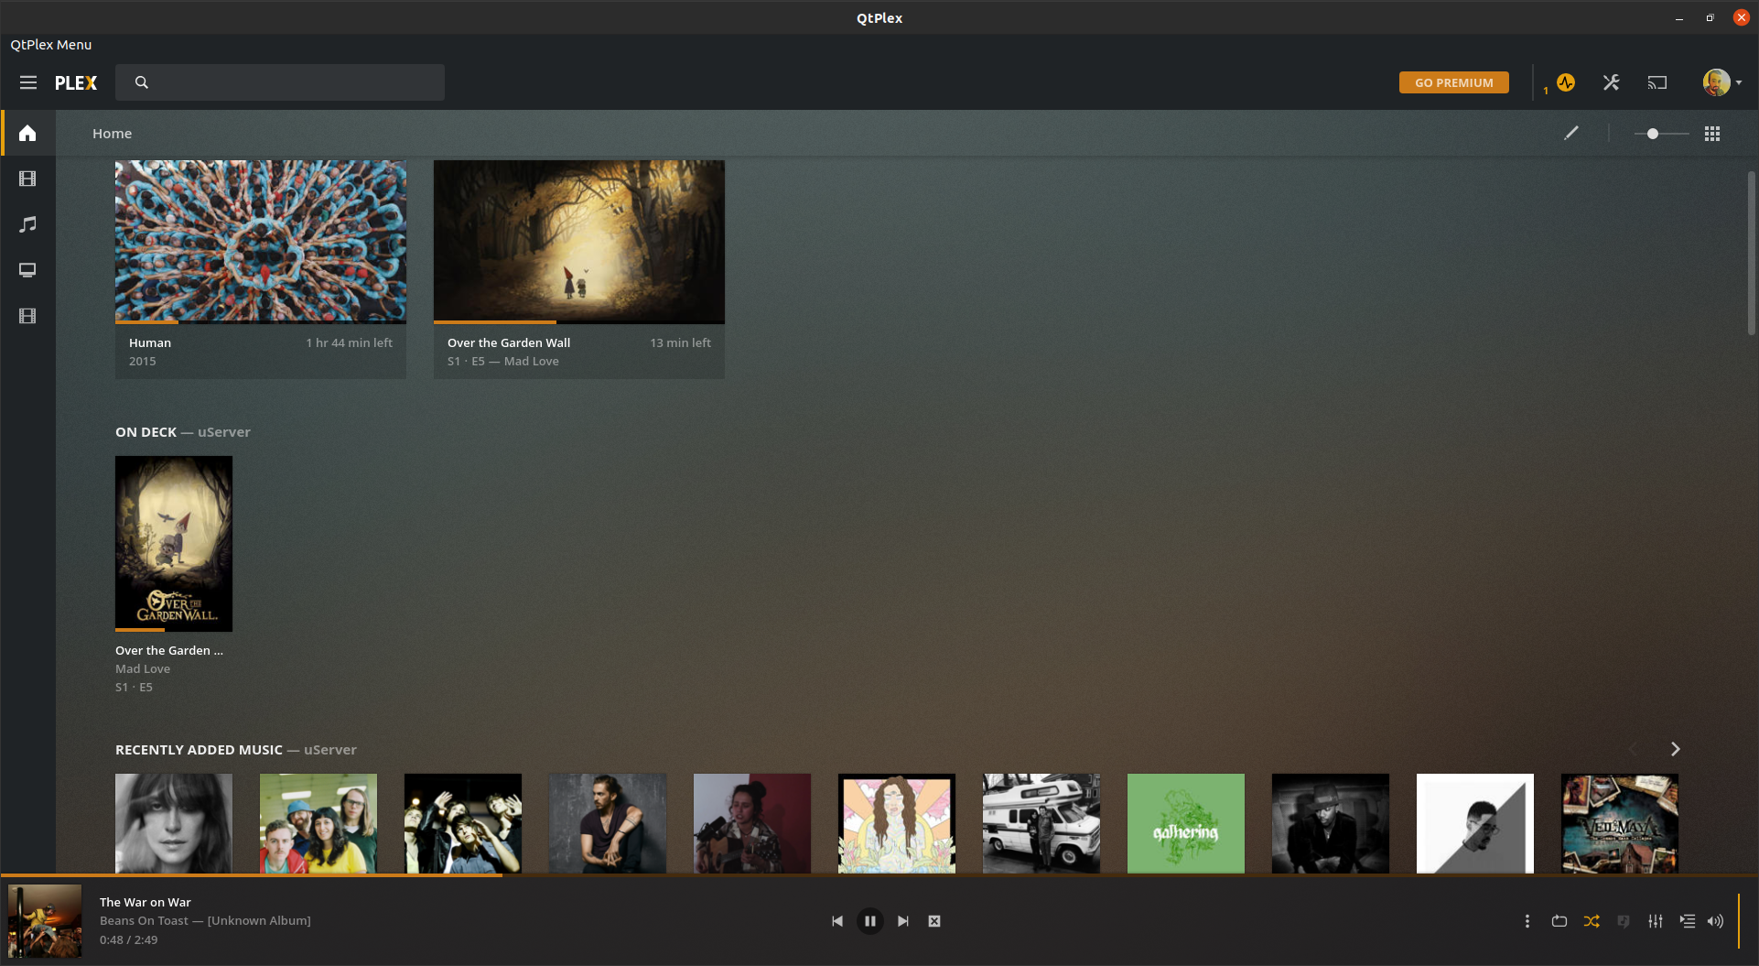The height and width of the screenshot is (966, 1759).
Task: Open the Over the Garden Wall landscape thumbnail
Action: [x=579, y=242]
